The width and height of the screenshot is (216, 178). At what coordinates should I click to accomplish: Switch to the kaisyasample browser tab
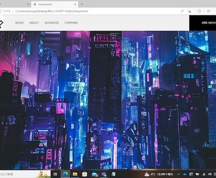[54, 4]
